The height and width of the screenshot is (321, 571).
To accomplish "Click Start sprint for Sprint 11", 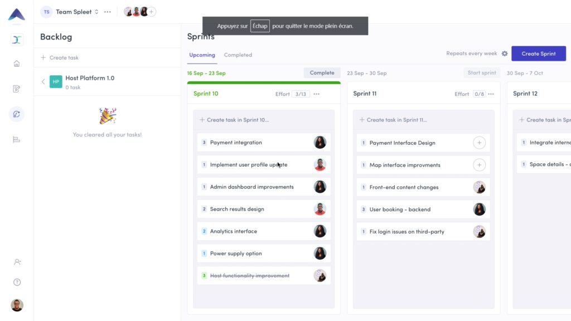I will pyautogui.click(x=482, y=73).
